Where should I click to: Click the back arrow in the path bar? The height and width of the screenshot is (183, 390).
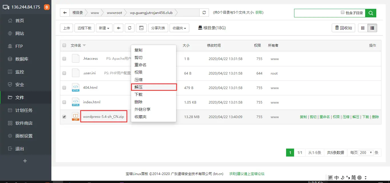tap(65, 13)
